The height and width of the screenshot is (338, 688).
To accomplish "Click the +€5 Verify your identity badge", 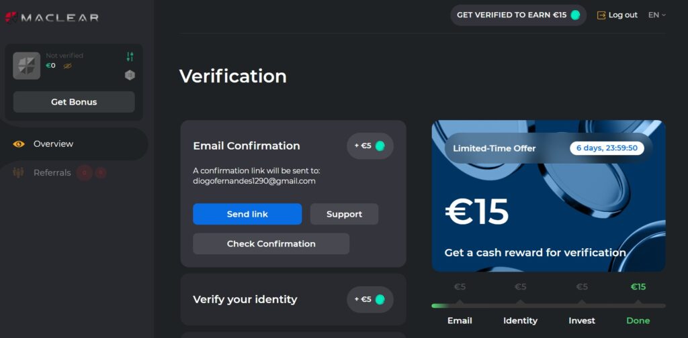I will click(x=370, y=300).
